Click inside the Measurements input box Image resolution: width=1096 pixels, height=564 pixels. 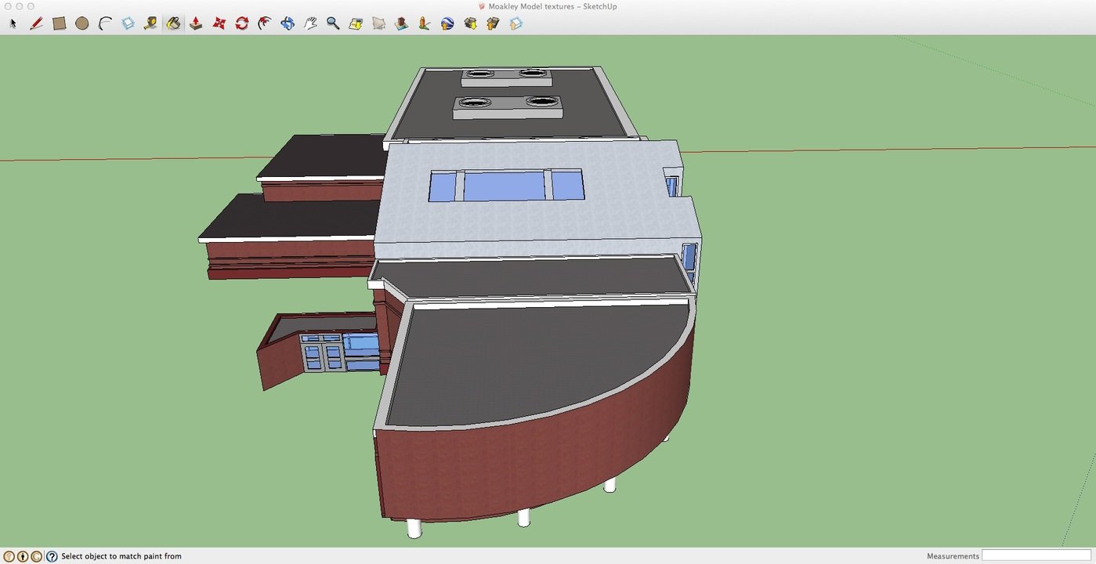click(x=1036, y=555)
